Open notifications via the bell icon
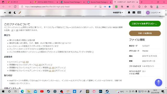 [x=129, y=13]
